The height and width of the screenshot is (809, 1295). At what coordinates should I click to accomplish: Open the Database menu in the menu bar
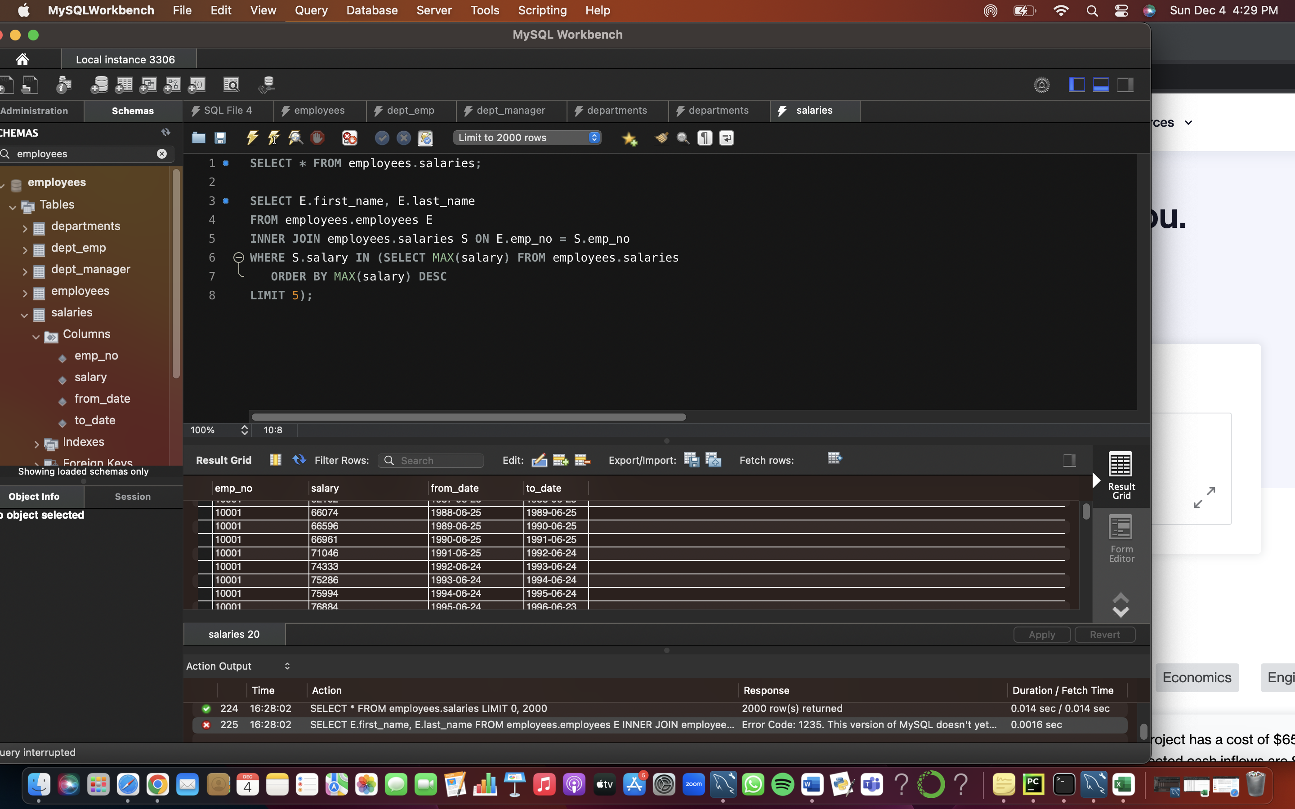372,10
